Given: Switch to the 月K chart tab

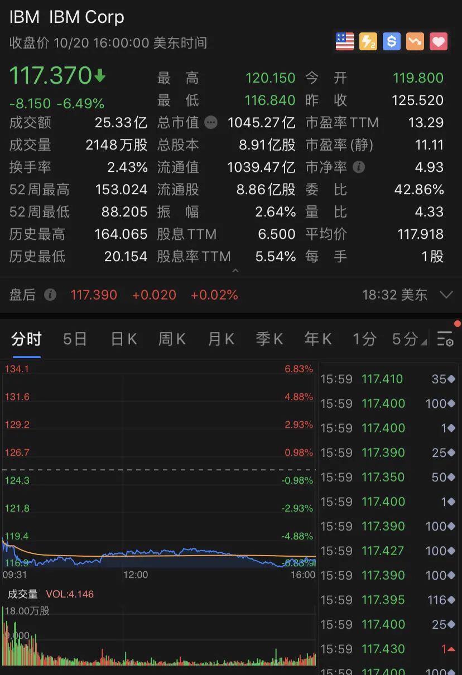Looking at the screenshot, I should 221,339.
